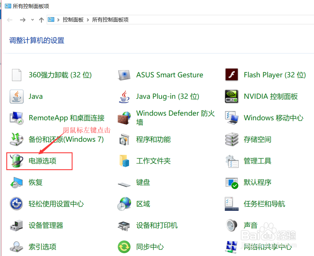Open 设备和打印机 text link

157,225
